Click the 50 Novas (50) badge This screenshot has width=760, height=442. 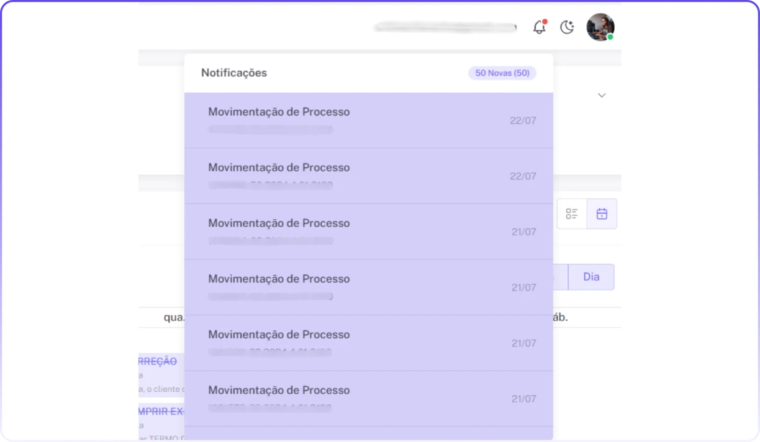tap(502, 73)
